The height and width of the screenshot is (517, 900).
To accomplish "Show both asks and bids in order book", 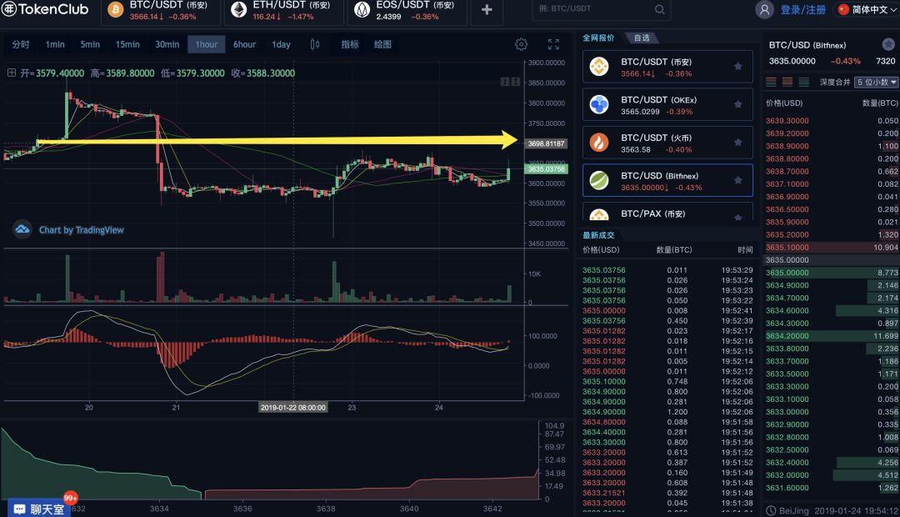I will 771,83.
